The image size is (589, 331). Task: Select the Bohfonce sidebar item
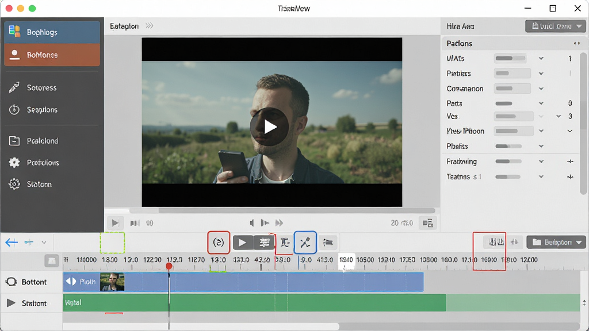(52, 55)
